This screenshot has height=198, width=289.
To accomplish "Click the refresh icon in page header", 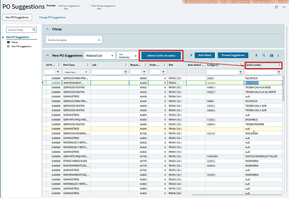I will 276,7.
